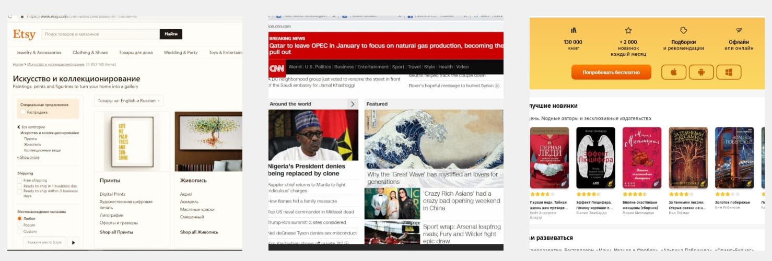Click the Around the world next arrow
Viewport: 772px width, 261px height.
coord(353,104)
